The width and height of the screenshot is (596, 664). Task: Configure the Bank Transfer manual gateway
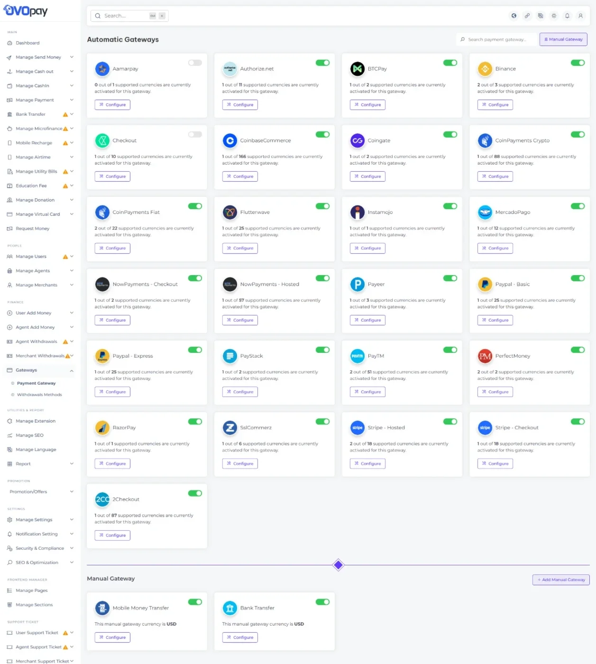click(240, 637)
